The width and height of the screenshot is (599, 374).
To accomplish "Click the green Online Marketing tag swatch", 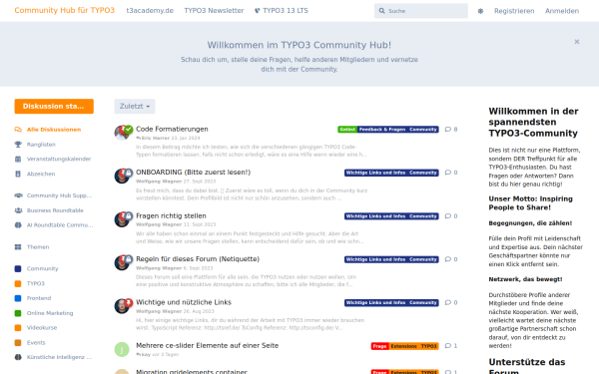I will coord(18,313).
